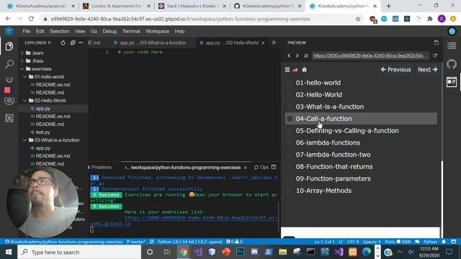The image size is (461, 259).
Task: Open the GitHub panel on right sidebar
Action: pos(452,64)
